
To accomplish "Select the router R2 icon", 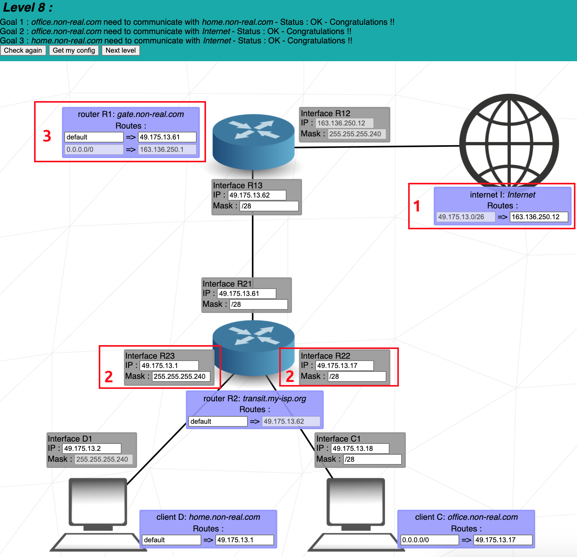I will 254,348.
